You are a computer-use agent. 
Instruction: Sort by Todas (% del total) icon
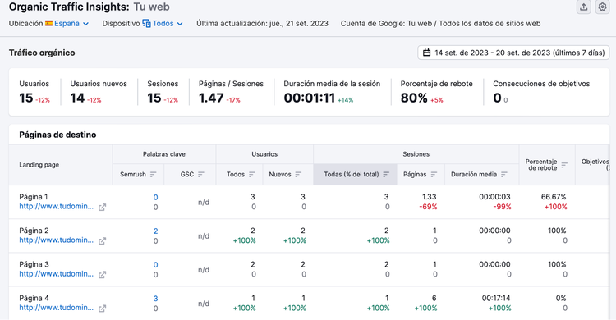coord(386,174)
